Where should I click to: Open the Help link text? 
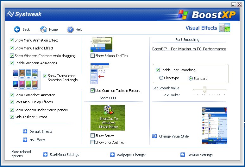click(x=79, y=29)
